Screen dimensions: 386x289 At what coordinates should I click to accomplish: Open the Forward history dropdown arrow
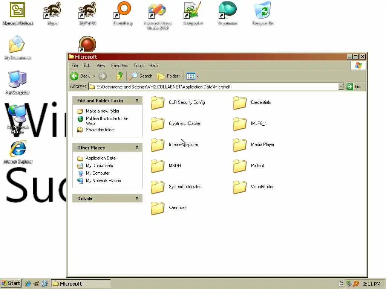pyautogui.click(x=111, y=76)
